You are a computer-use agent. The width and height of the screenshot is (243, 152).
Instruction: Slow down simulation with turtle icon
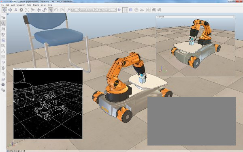coord(142,10)
